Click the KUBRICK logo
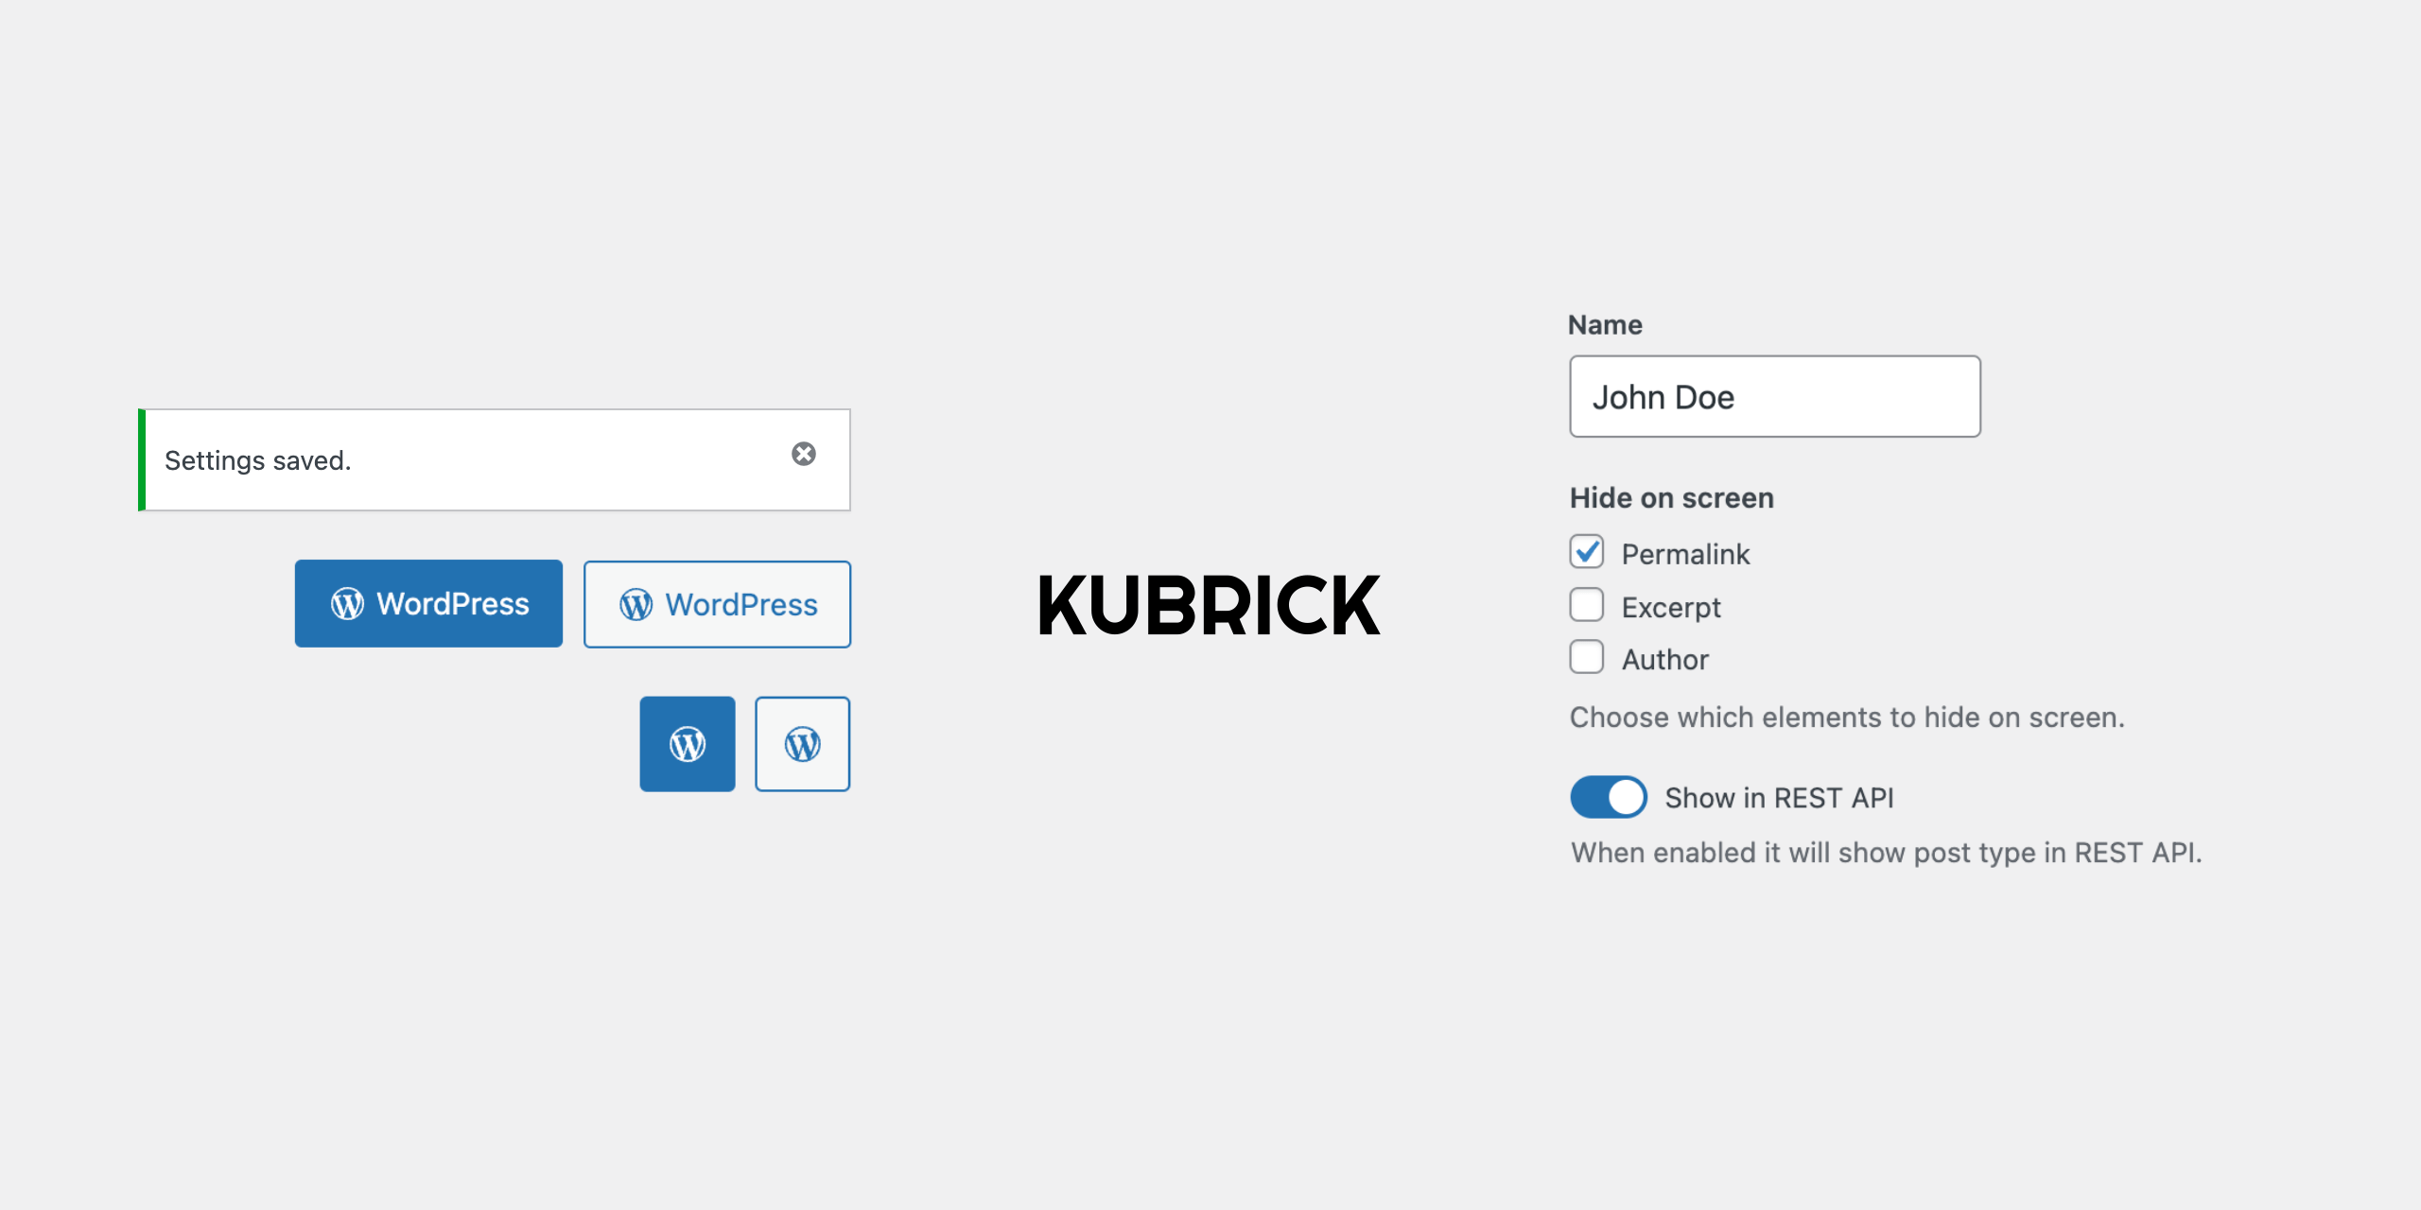 [1209, 605]
